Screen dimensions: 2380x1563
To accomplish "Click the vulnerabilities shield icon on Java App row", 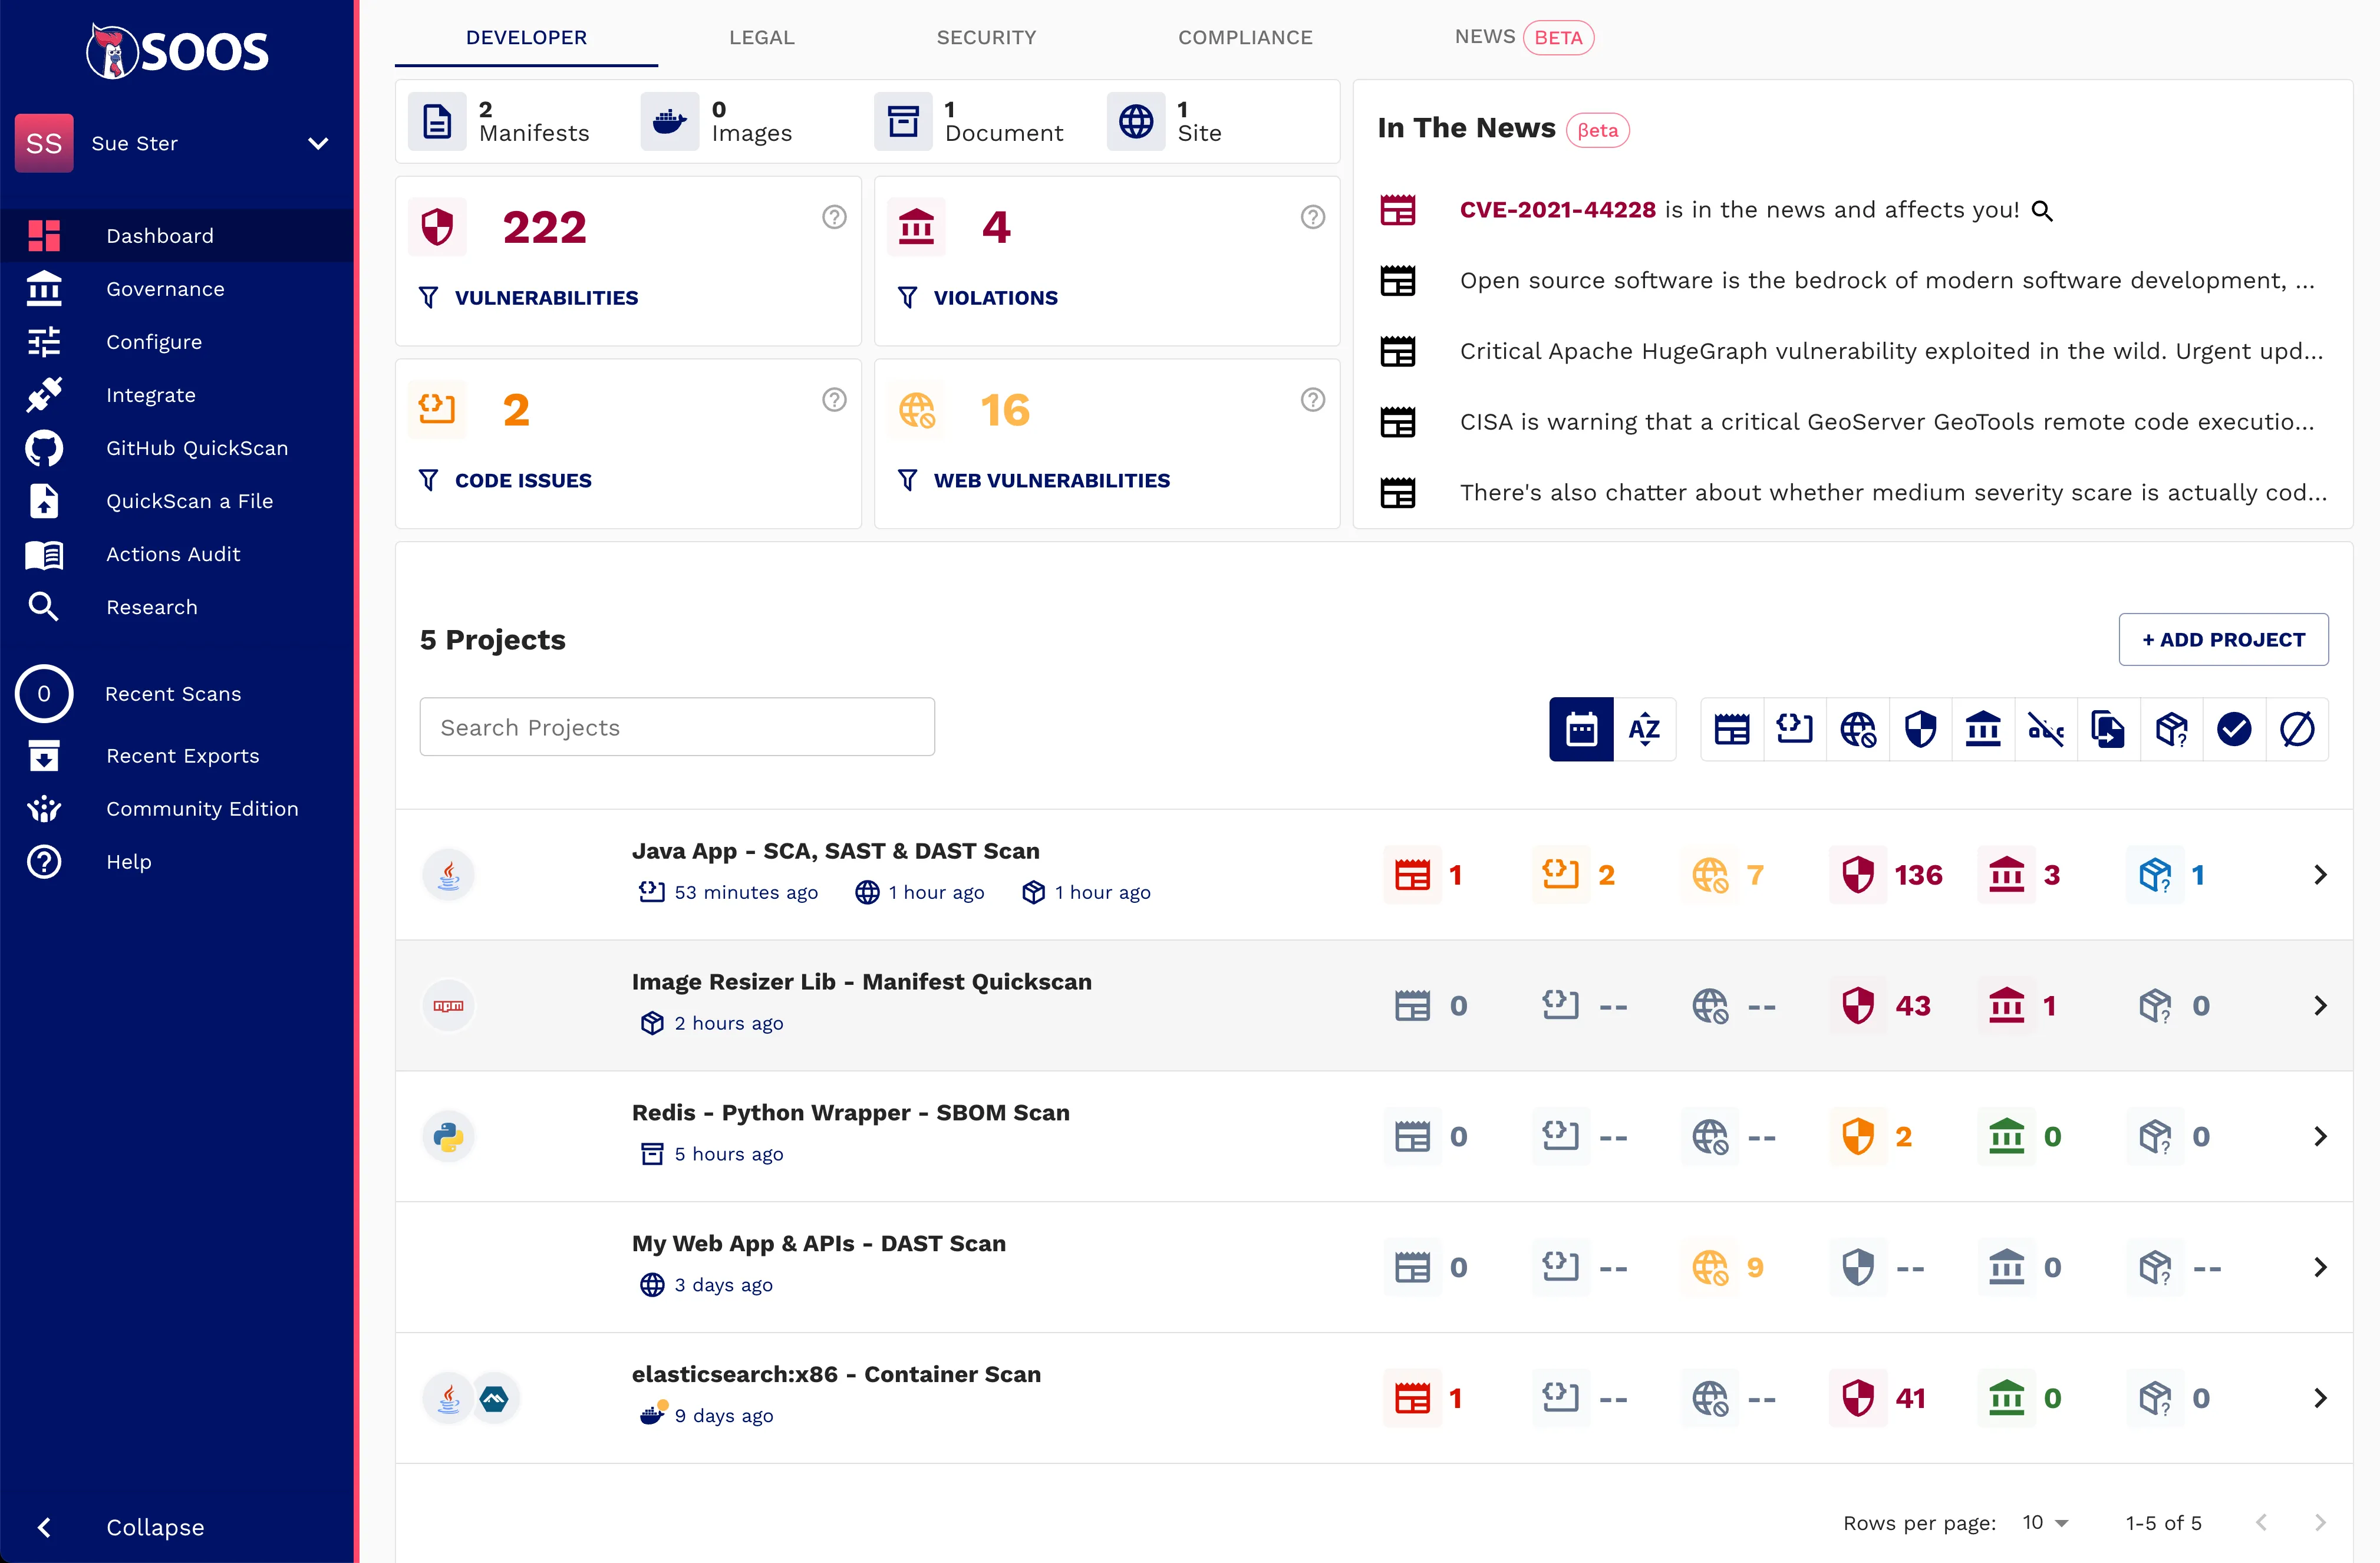I will [x=1858, y=873].
